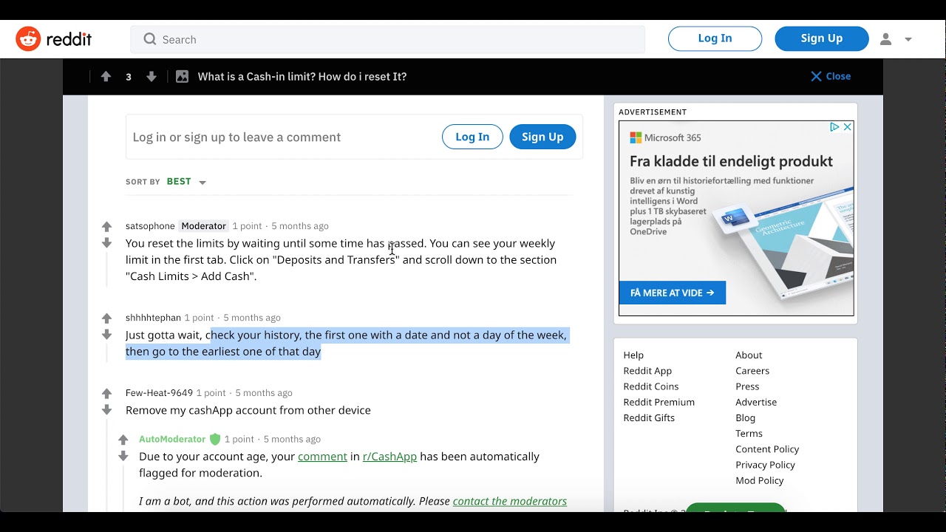Image resolution: width=946 pixels, height=532 pixels.
Task: Click the AdChoices triangle icon on ad
Action: [x=834, y=127]
